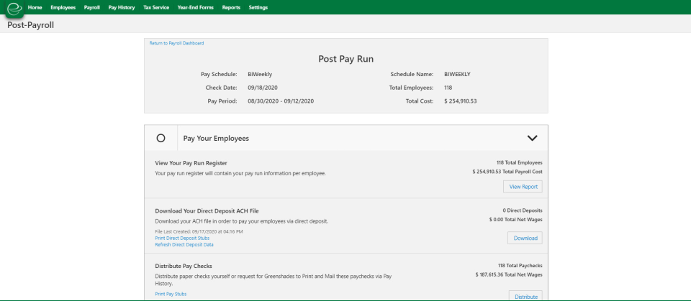The height and width of the screenshot is (301, 691).
Task: Click the Download ACH file button
Action: [x=525, y=238]
